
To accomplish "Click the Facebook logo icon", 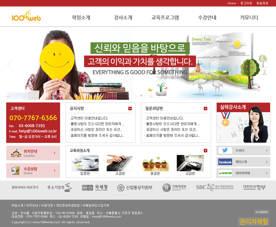I will pyautogui.click(x=225, y=162).
